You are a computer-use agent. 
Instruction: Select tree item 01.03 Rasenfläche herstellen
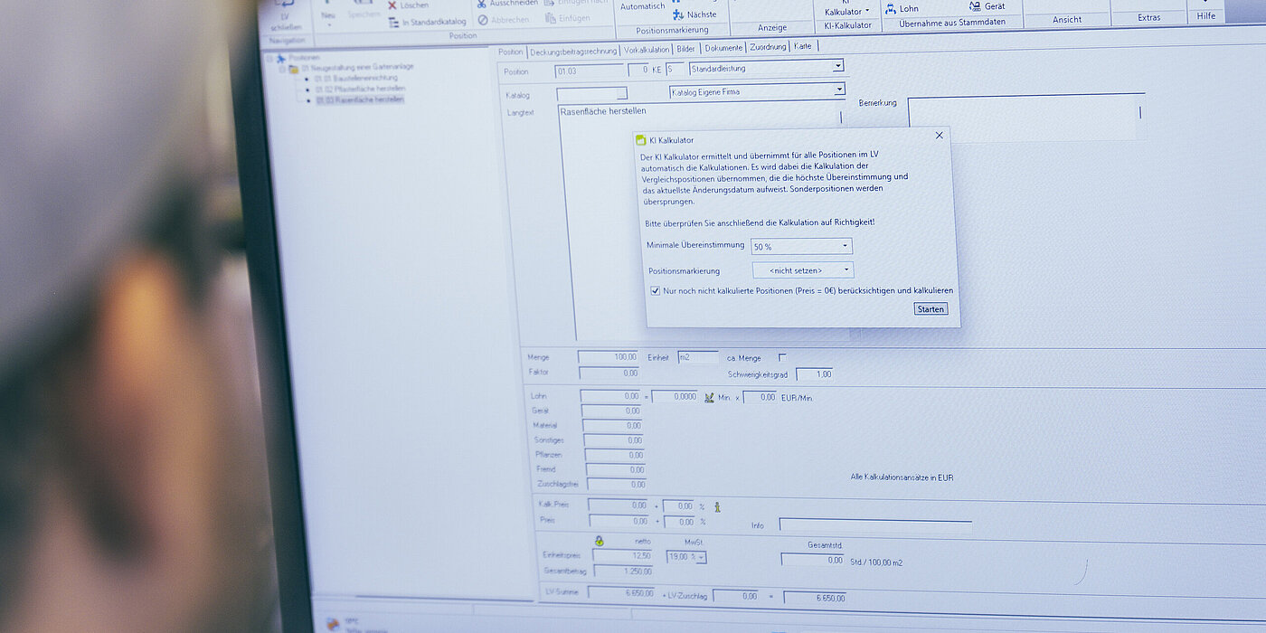point(361,99)
